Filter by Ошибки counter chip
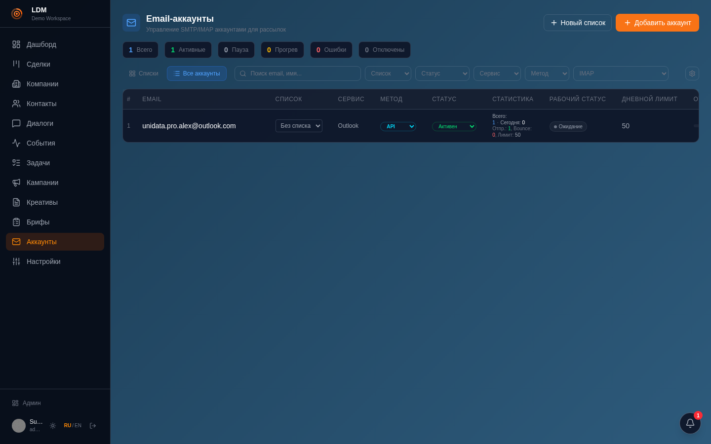Screen dimensions: 711x444 point(331,50)
